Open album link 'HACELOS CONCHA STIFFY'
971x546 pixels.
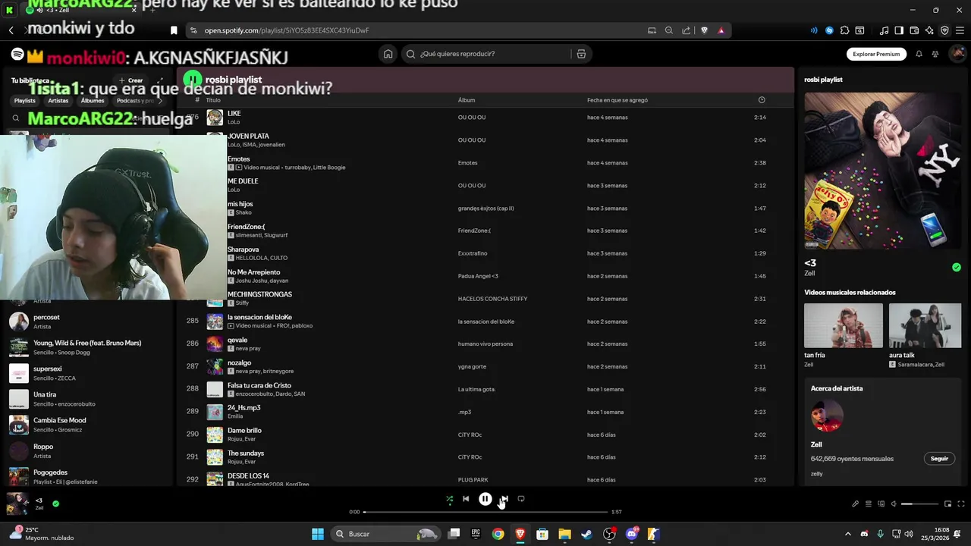492,299
